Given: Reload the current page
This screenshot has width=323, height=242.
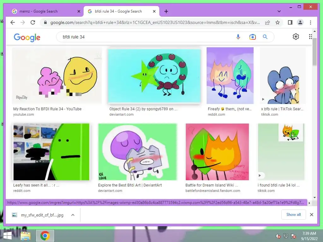Looking at the screenshot, I should [33, 22].
